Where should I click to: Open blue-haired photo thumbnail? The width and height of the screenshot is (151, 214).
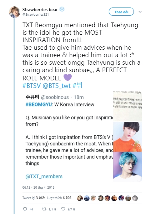tap(127, 167)
